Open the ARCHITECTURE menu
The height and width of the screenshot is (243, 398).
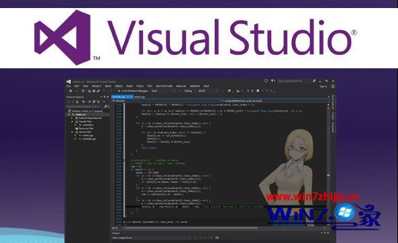pos(164,86)
